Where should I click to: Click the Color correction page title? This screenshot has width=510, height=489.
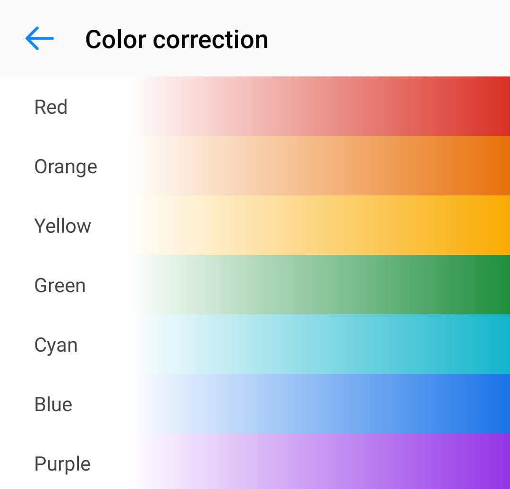pos(177,39)
